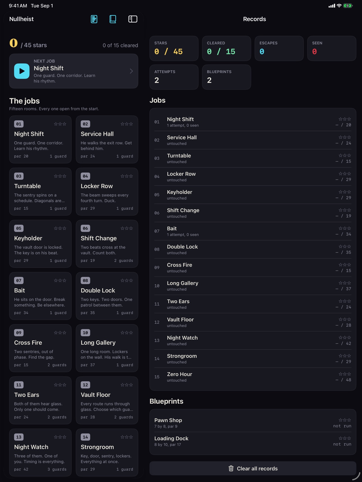Image resolution: width=362 pixels, height=482 pixels.
Task: Open the Keyholder job card
Action: [x=40, y=244]
